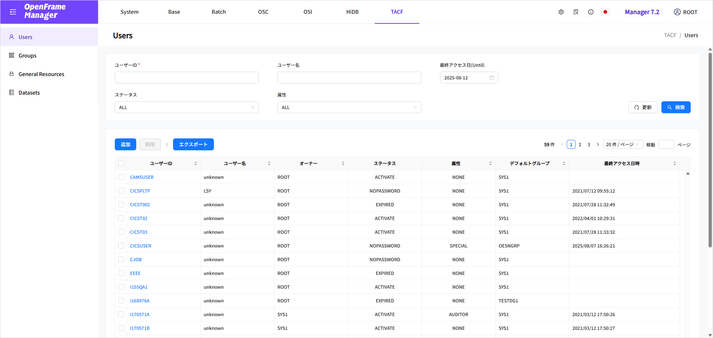
Task: Click the エクスポート button
Action: 193,144
